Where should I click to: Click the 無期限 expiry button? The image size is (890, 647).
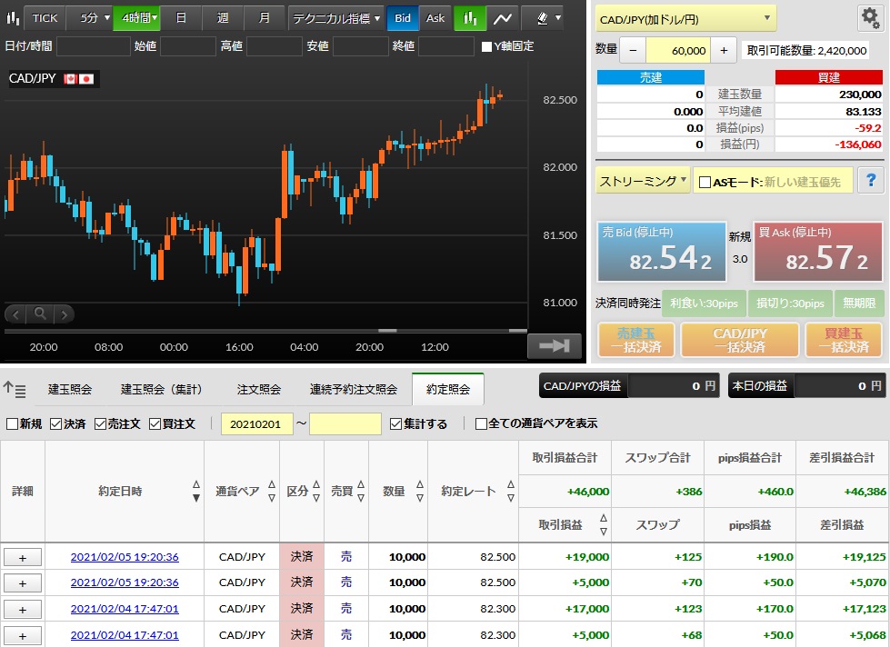[x=859, y=304]
